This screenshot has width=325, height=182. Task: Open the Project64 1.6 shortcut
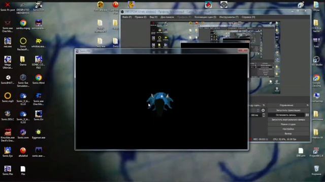(316, 151)
